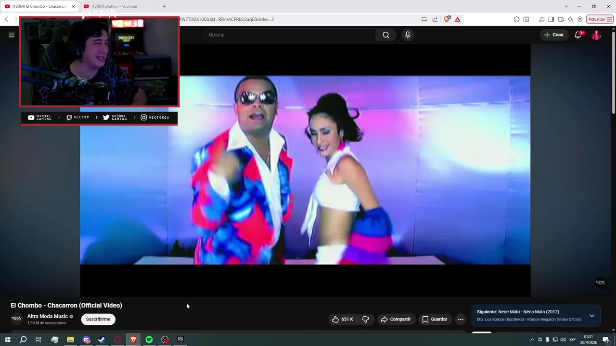
Task: Open YouTube notifications bell
Action: coord(578,35)
